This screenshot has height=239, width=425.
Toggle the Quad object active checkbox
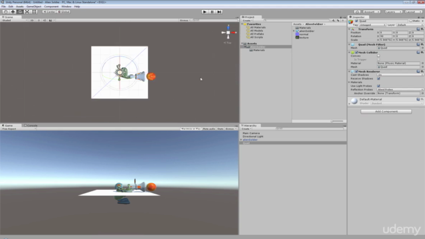coord(357,21)
